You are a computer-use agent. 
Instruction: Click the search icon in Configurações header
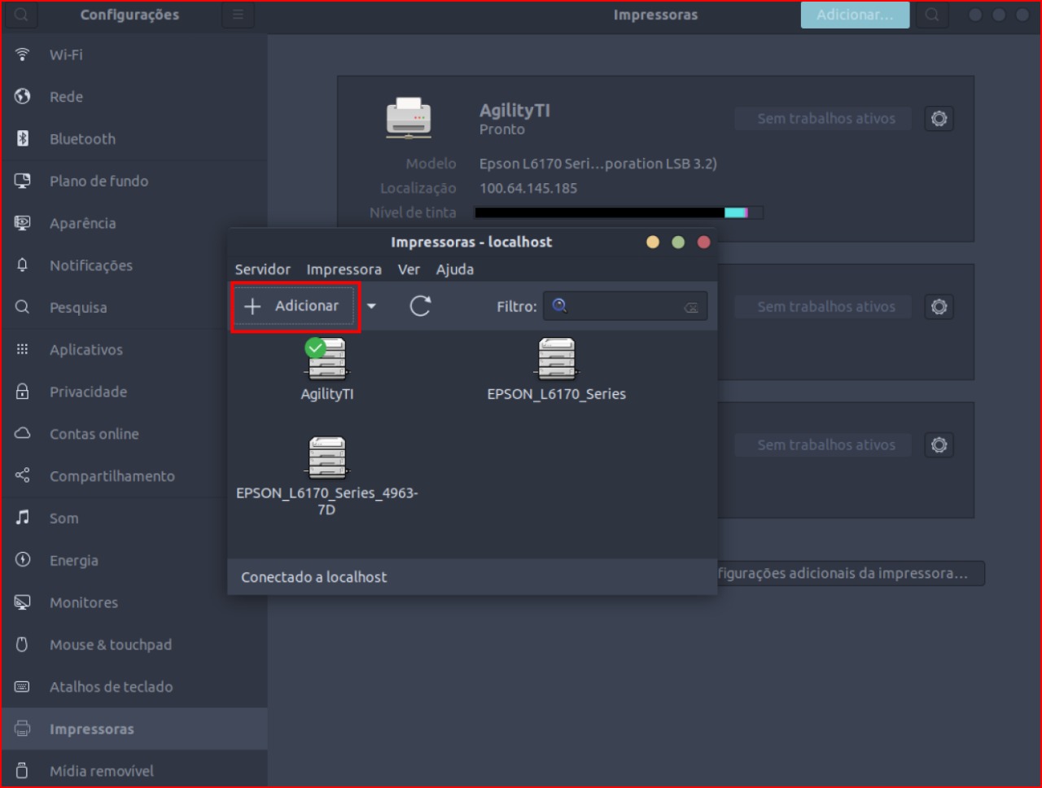[22, 15]
